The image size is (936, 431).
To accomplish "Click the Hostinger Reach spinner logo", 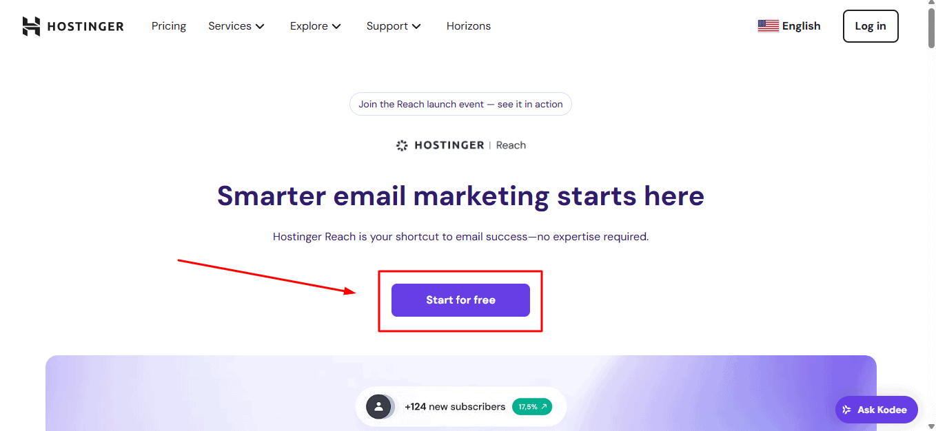I will coord(402,145).
